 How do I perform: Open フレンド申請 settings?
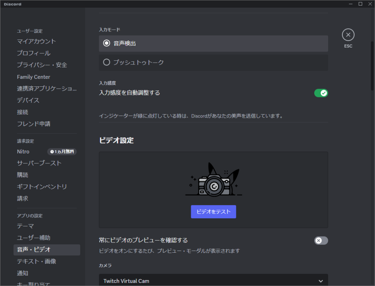coord(34,123)
